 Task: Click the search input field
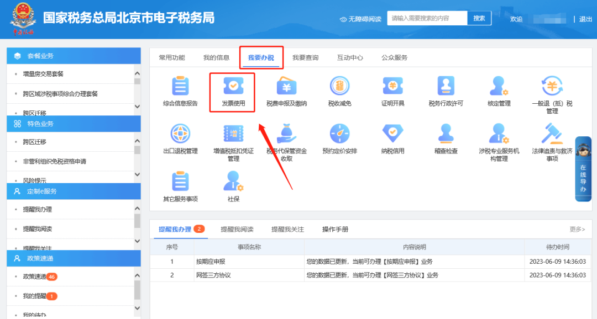427,18
